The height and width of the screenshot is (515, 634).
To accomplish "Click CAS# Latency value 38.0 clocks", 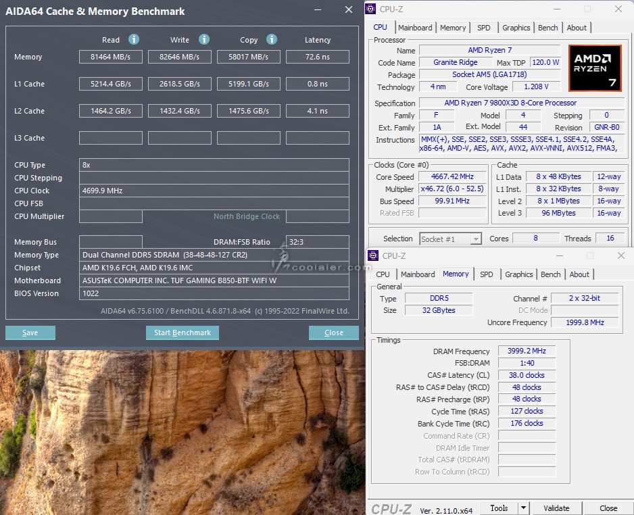I will tap(527, 375).
